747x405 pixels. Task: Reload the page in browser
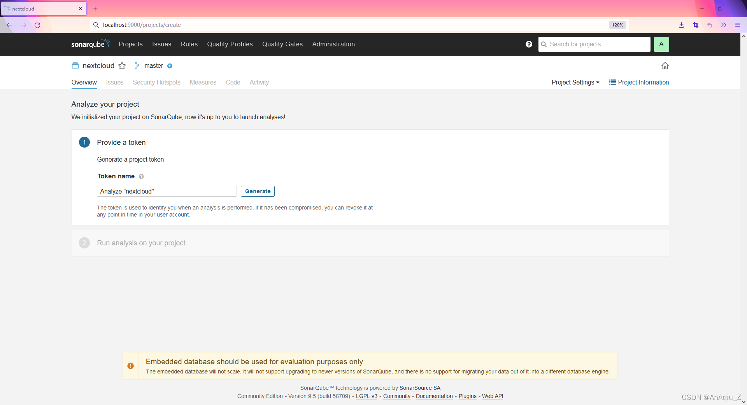37,25
